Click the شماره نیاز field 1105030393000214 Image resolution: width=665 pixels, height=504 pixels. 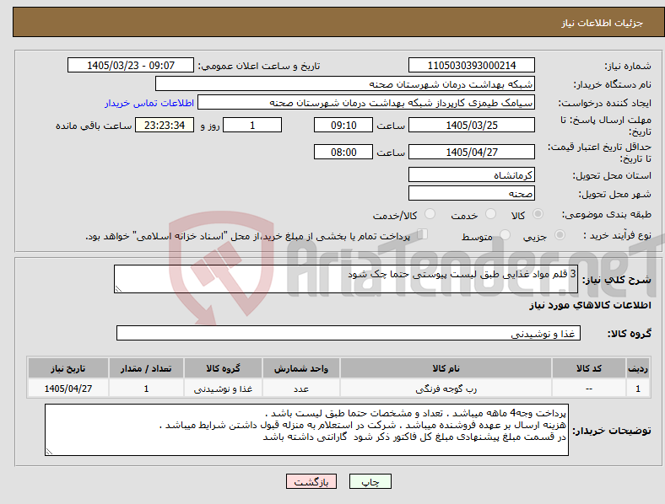472,65
